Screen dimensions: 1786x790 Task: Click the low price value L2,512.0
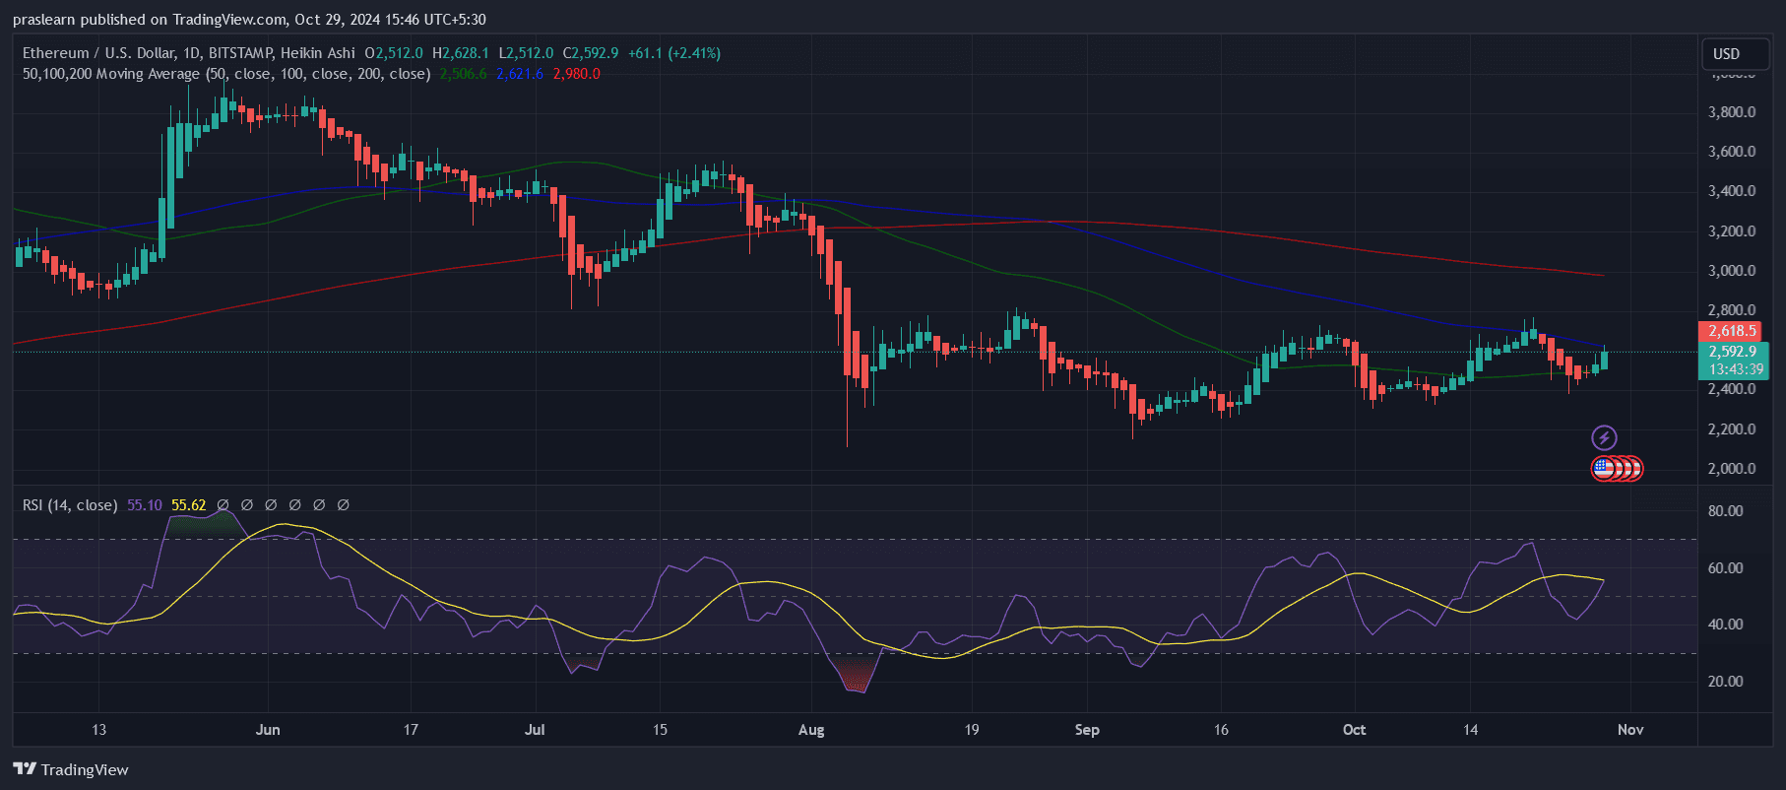(526, 53)
